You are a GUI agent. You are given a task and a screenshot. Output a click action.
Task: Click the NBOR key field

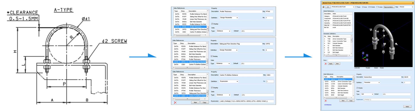pos(407,77)
